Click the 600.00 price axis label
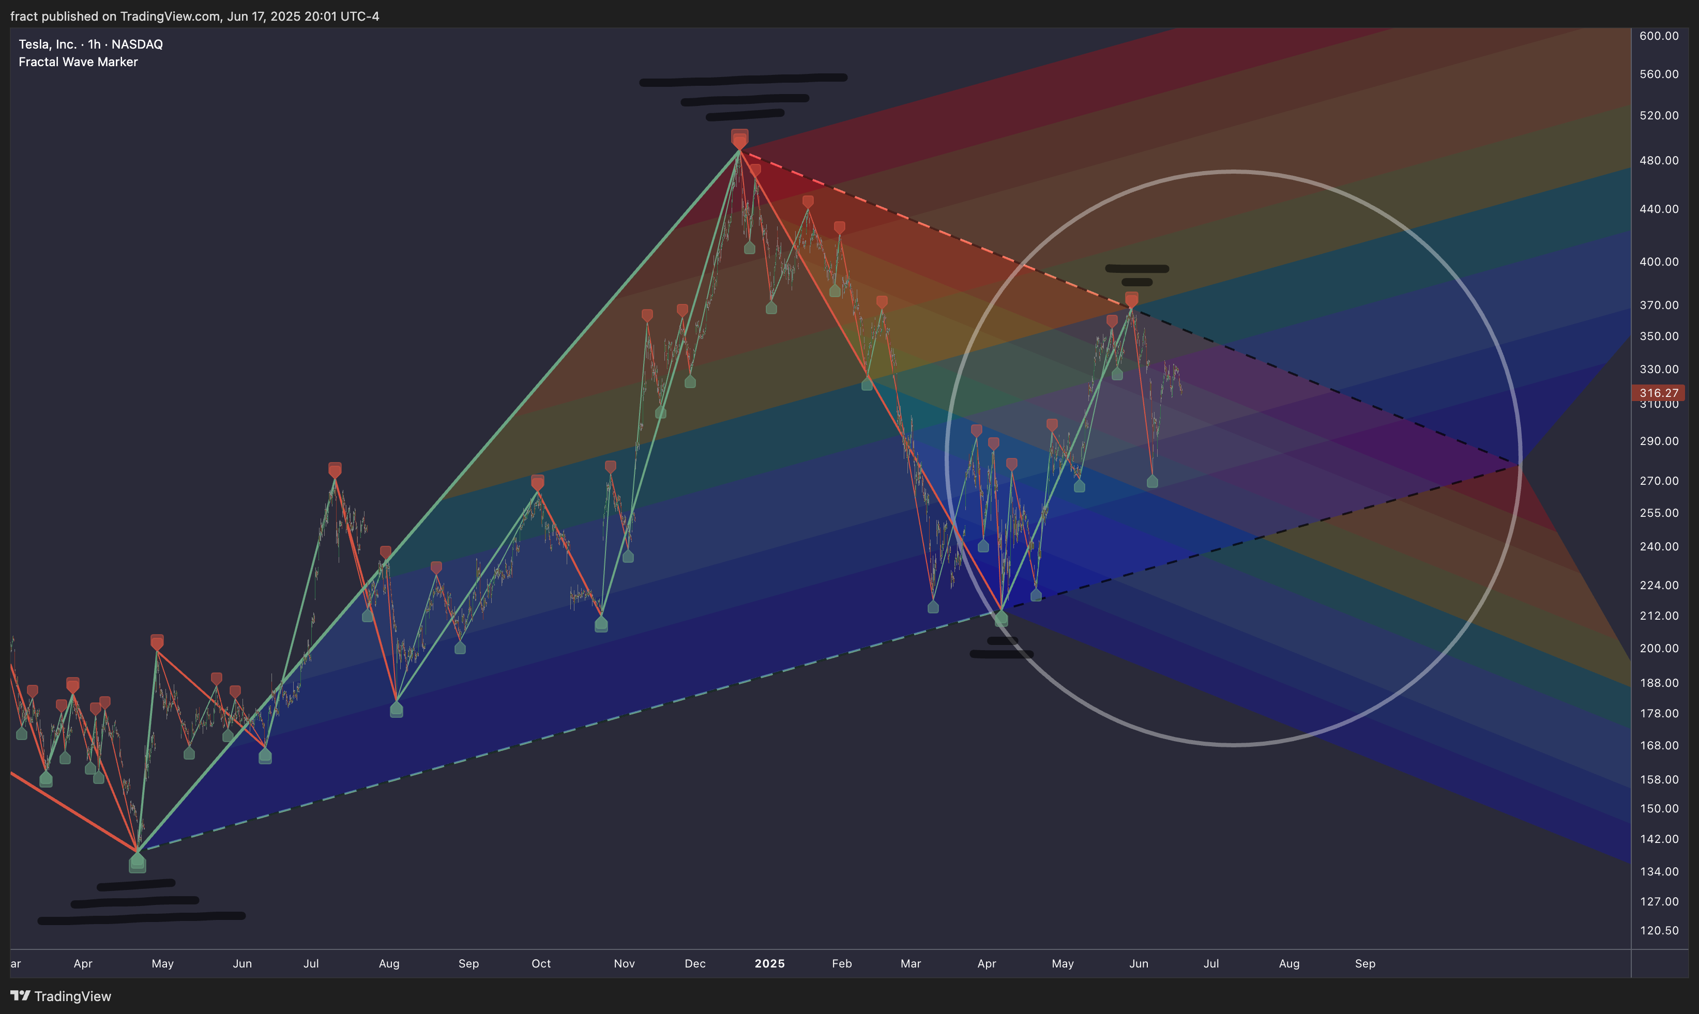The width and height of the screenshot is (1699, 1014). tap(1659, 36)
